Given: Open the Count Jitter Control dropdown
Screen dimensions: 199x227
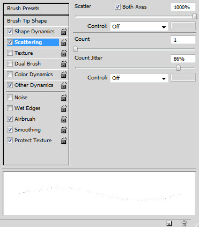Looking at the screenshot, I should pyautogui.click(x=139, y=78).
